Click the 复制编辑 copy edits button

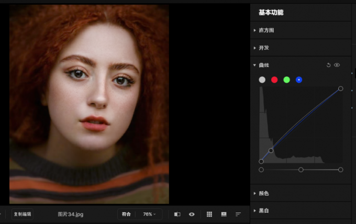(23, 214)
